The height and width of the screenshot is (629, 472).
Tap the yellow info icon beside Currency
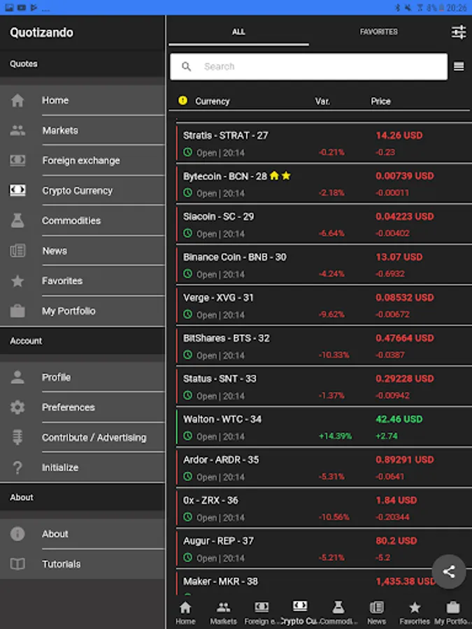click(x=183, y=101)
